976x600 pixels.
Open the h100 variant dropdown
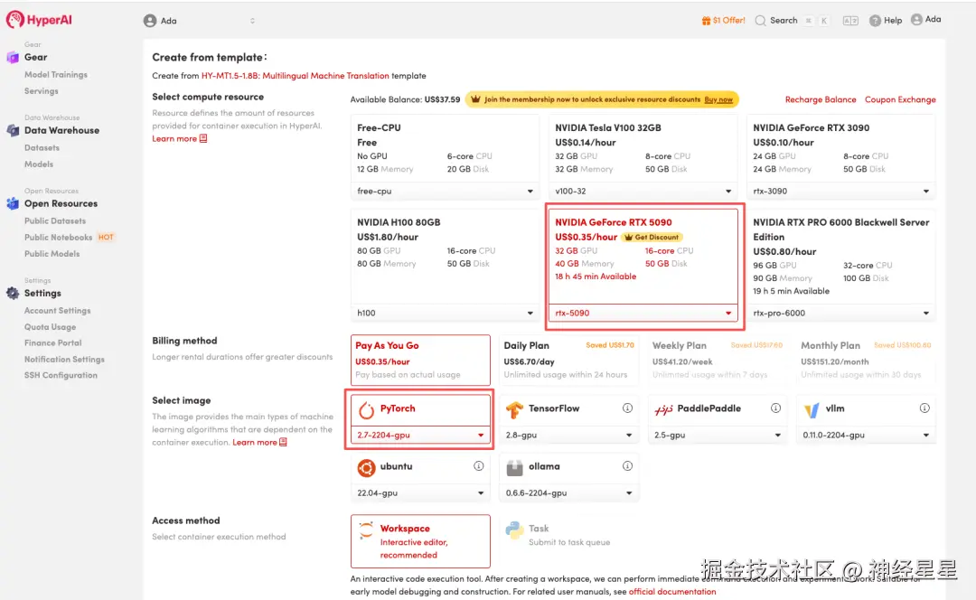(x=445, y=313)
